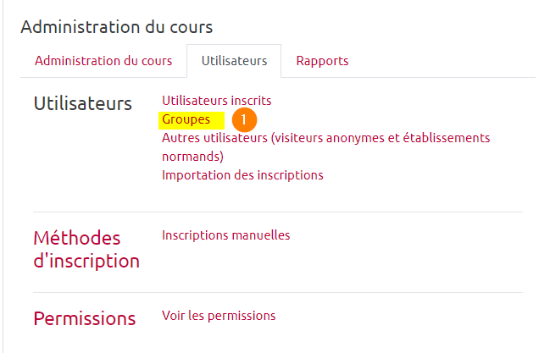Viewport: 550px width, 353px height.
Task: Open the Utilisateurs inscrits link
Action: pyautogui.click(x=217, y=101)
